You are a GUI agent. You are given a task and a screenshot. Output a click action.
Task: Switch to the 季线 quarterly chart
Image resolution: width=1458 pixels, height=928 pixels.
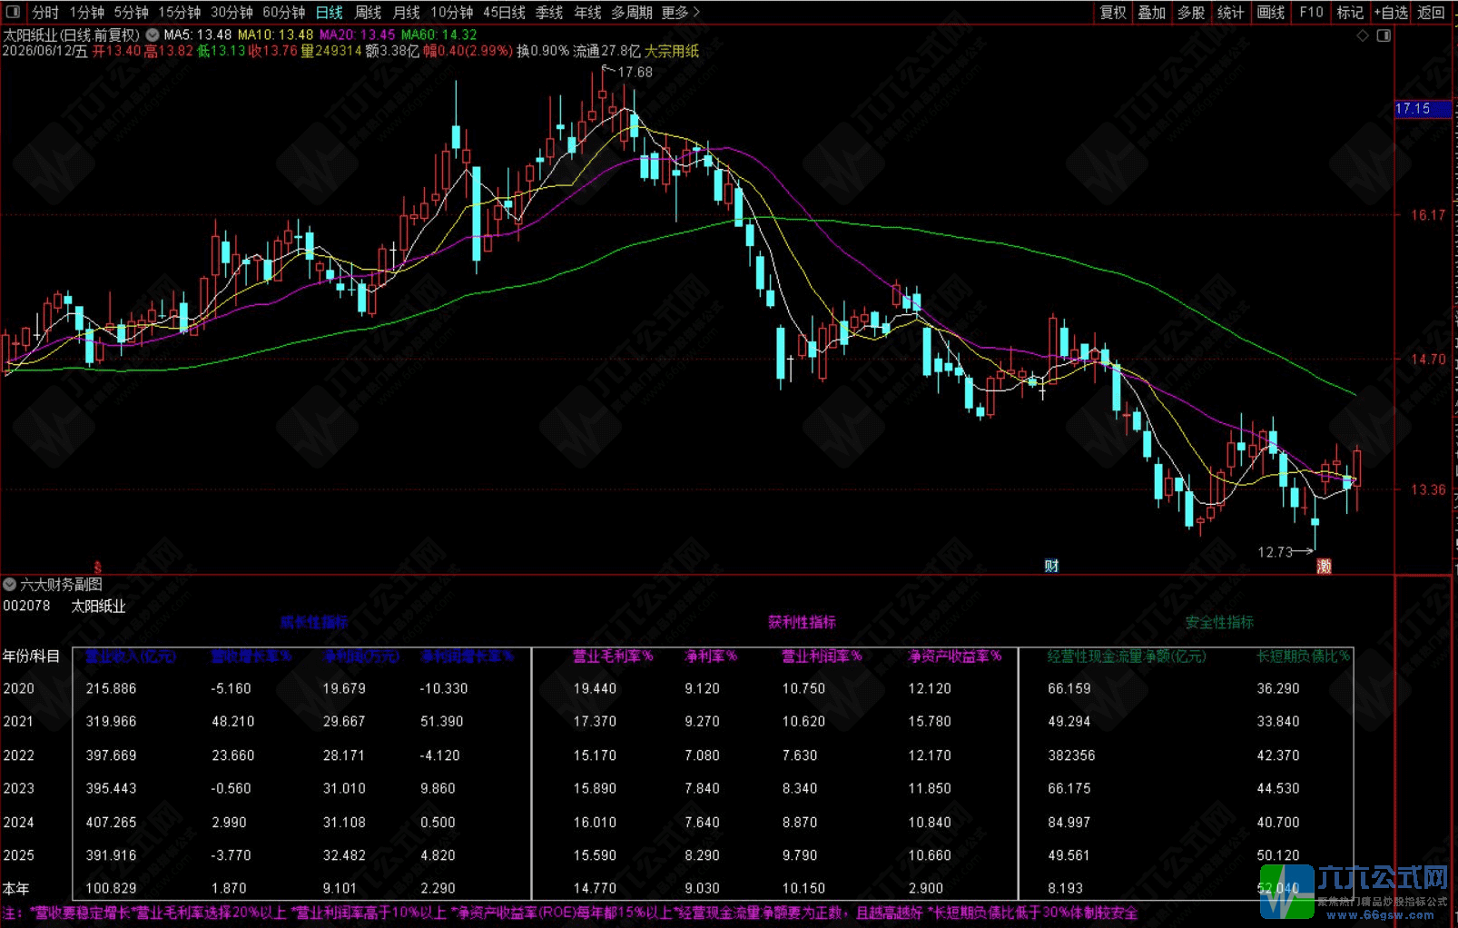click(549, 12)
